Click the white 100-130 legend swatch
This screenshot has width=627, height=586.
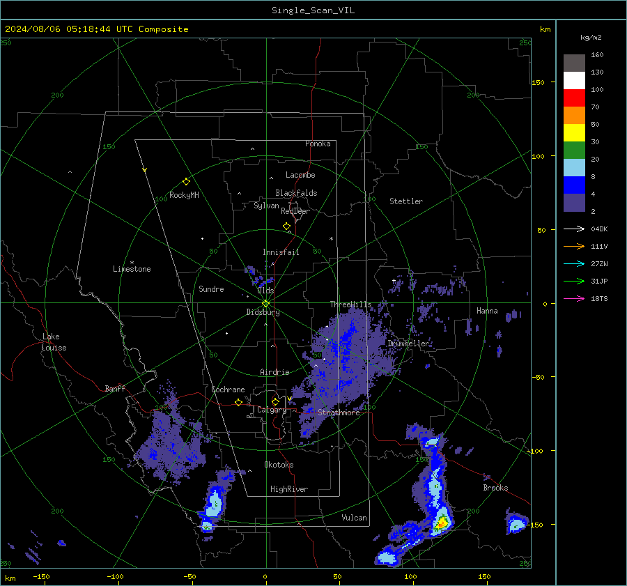[x=574, y=81]
